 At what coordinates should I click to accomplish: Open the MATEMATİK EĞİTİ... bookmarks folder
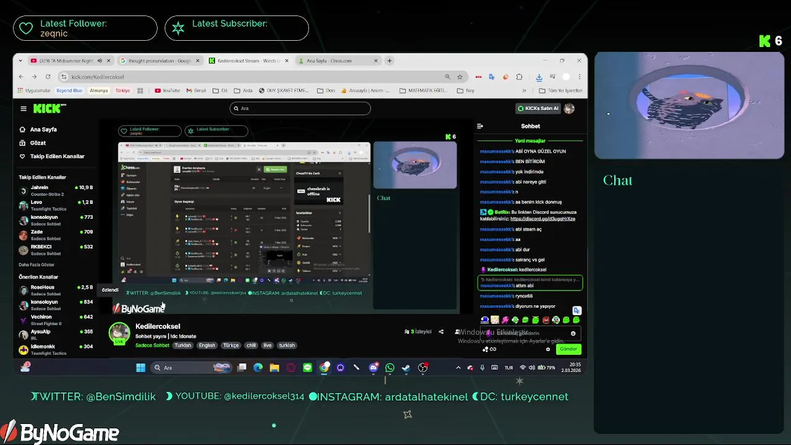click(x=424, y=91)
